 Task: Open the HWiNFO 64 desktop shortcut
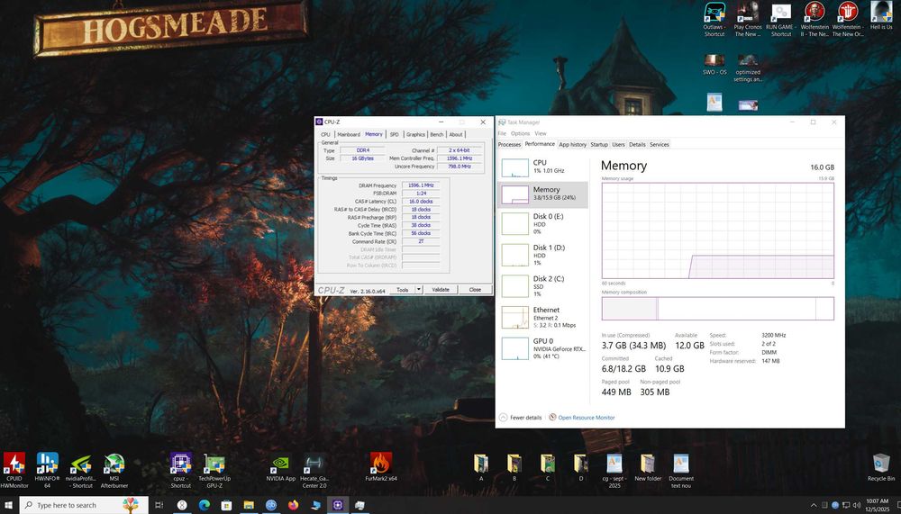click(47, 470)
